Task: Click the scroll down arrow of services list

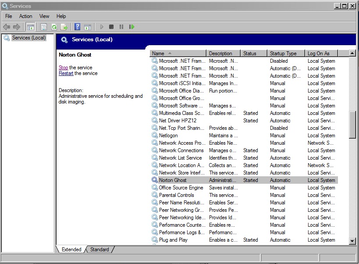Action: (352, 241)
